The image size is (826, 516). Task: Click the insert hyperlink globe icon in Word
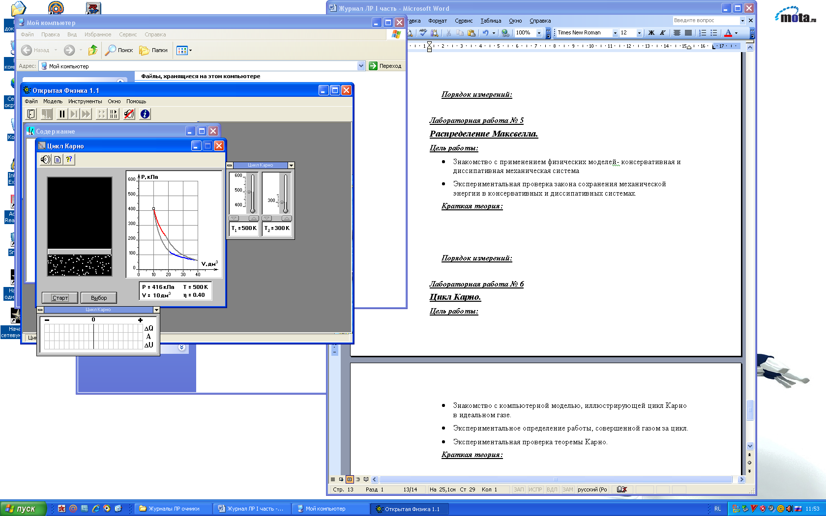505,33
